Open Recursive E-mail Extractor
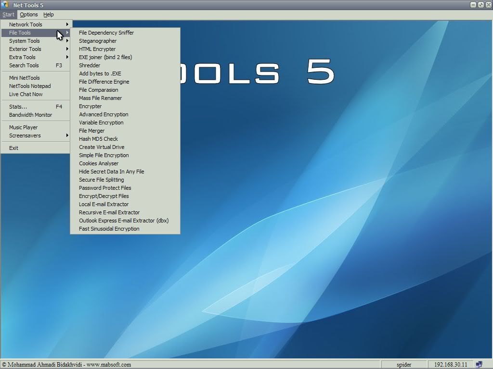 pyautogui.click(x=125, y=212)
